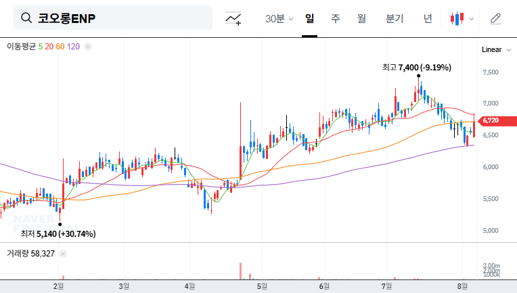
Task: Click the 6월 date axis label
Action: (324, 286)
